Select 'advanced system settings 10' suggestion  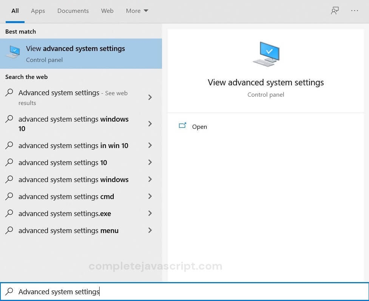click(x=81, y=162)
